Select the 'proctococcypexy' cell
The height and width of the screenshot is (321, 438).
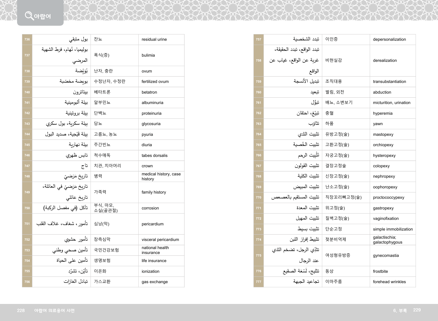tap(388, 198)
